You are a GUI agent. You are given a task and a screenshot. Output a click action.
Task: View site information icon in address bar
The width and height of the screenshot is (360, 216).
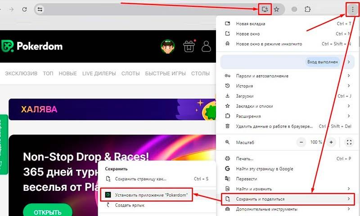tap(40, 9)
